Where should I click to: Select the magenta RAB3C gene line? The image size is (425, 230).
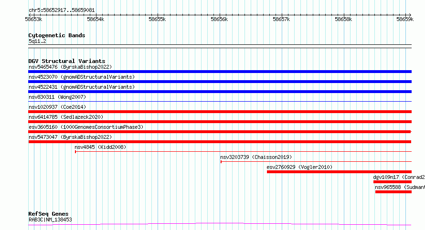pos(220,224)
